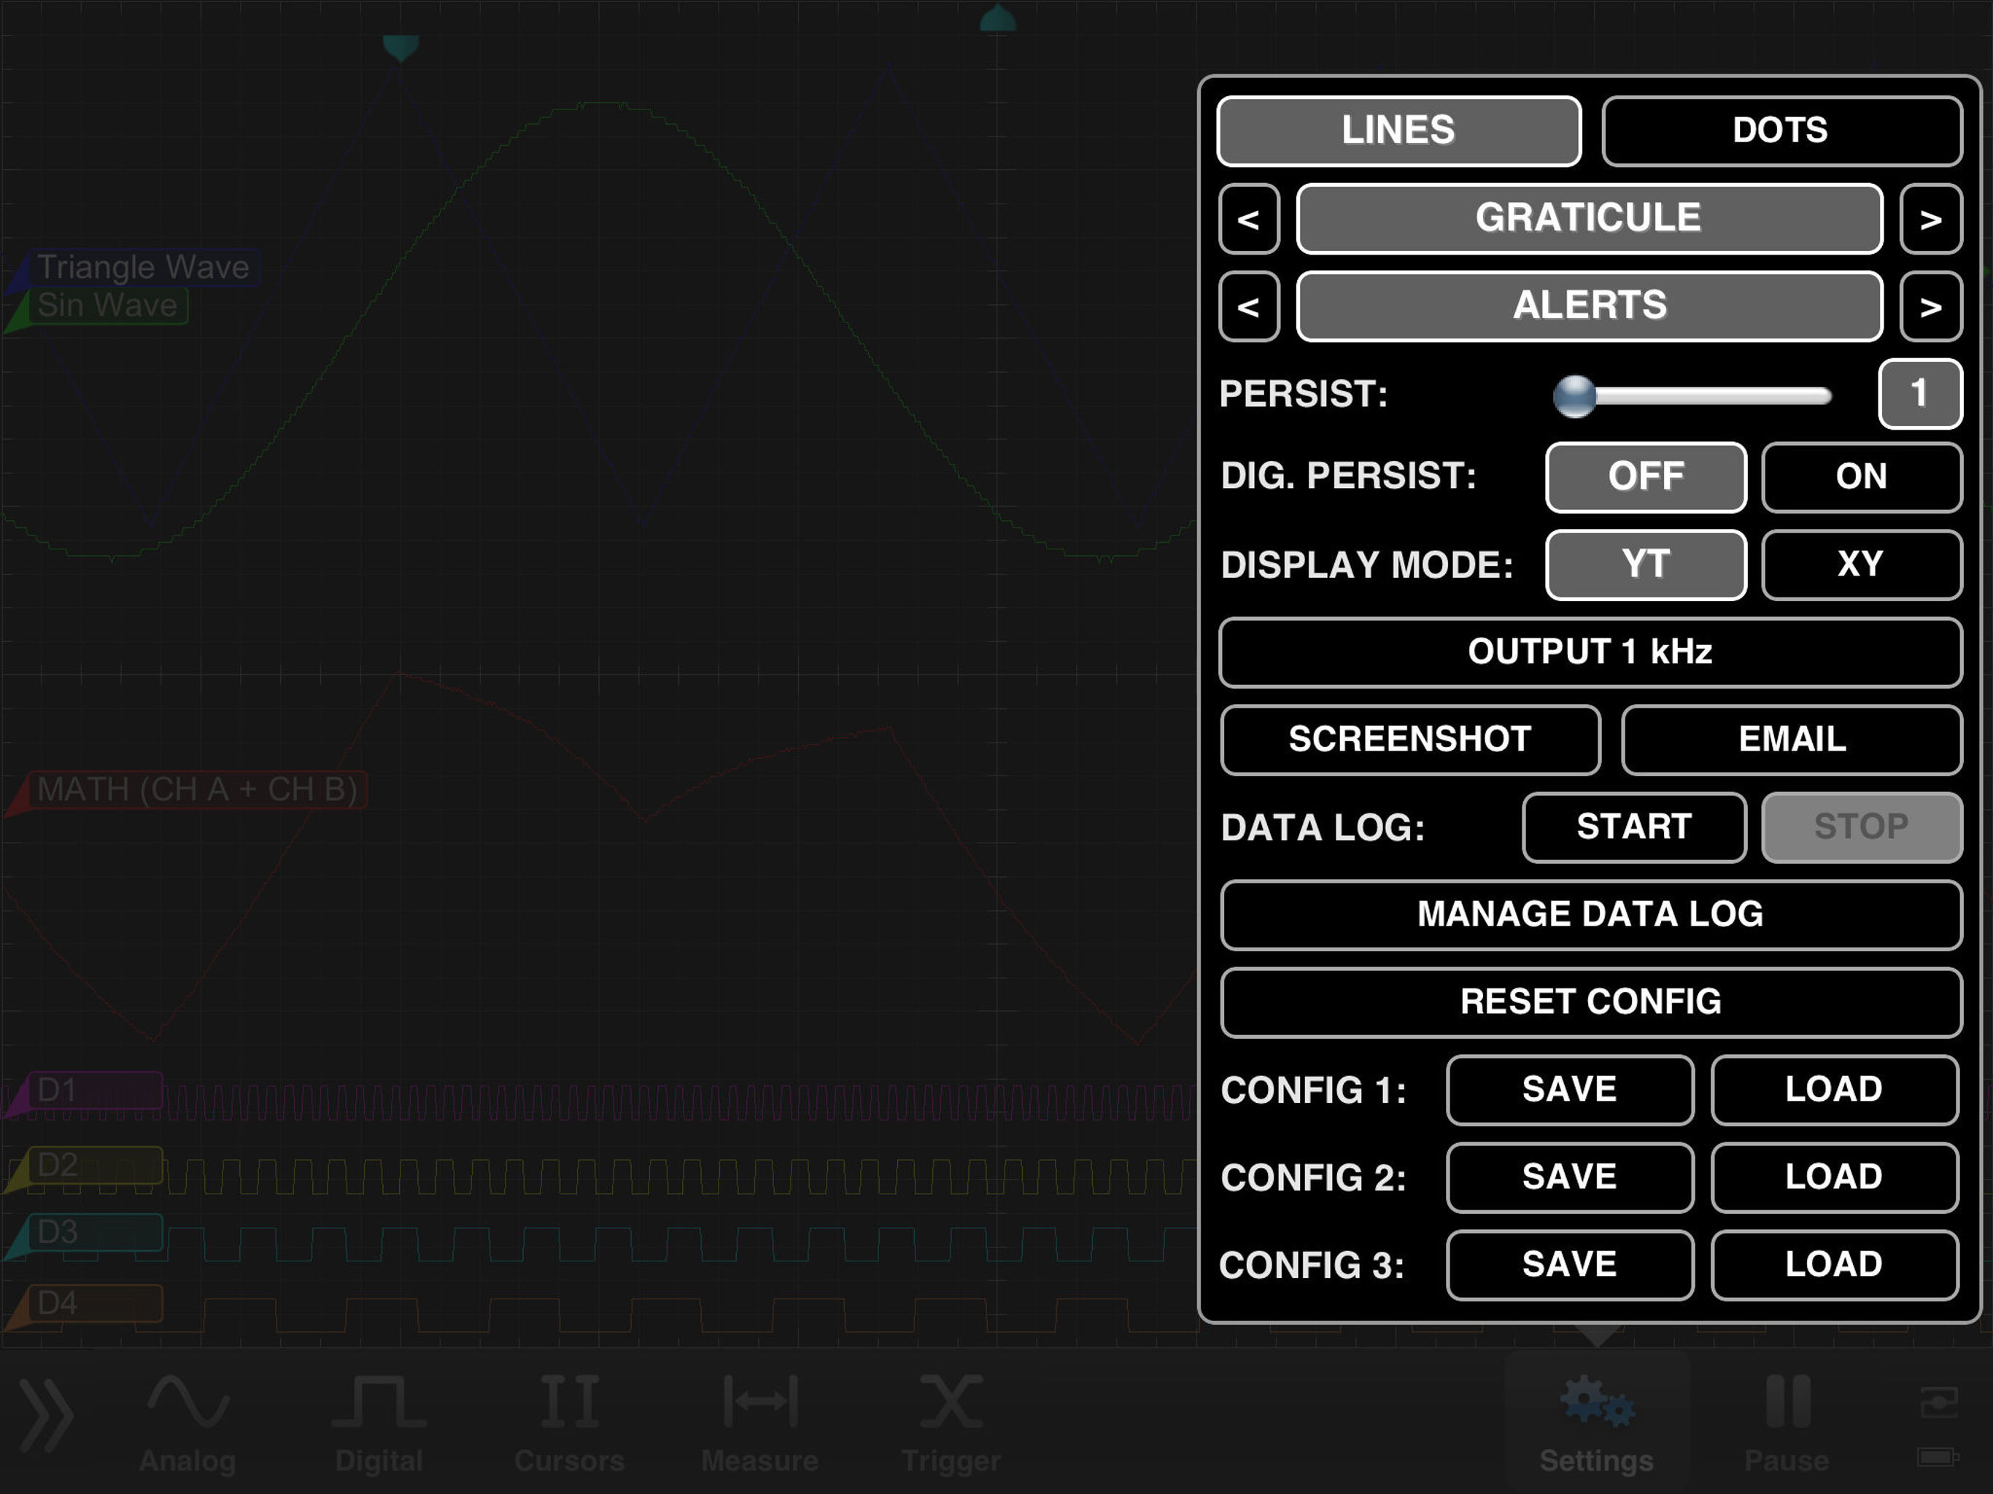Screen dimensions: 1993x1494
Task: Select the MATH (CH A + CH B) label
Action: (196, 789)
